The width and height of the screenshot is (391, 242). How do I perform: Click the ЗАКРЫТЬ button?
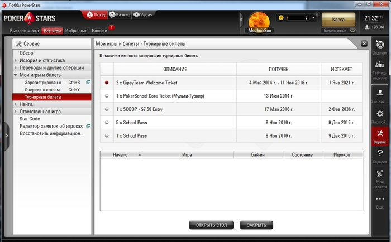[256, 225]
